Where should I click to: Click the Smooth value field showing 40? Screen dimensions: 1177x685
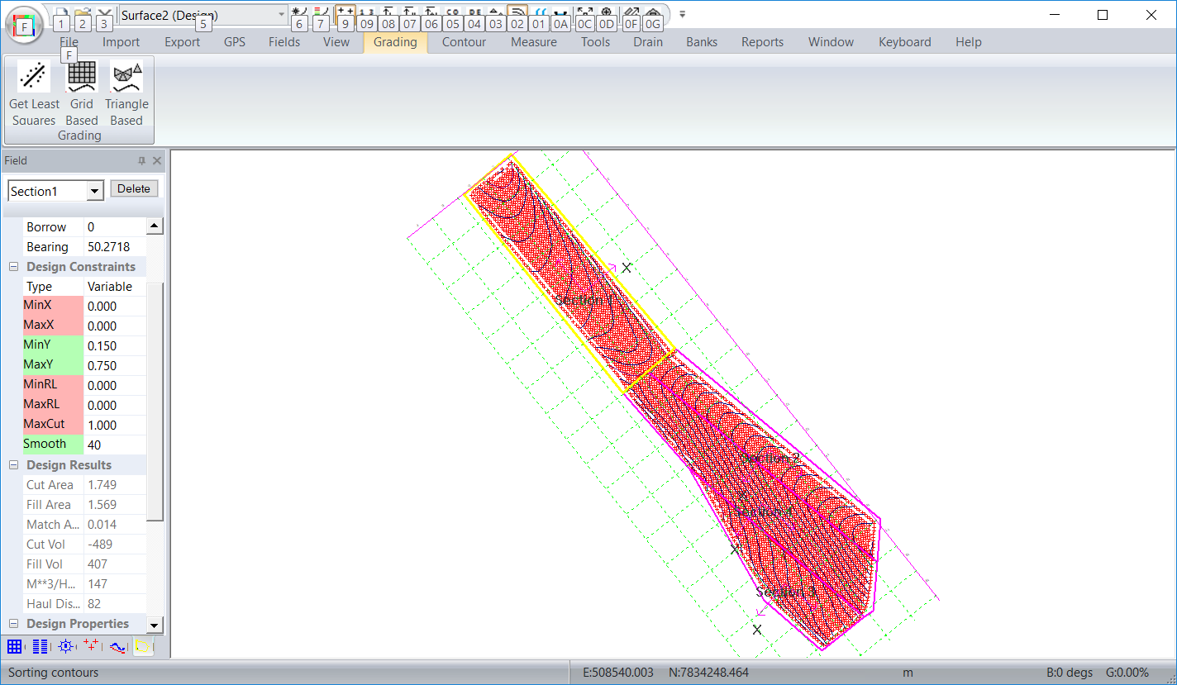coord(114,445)
